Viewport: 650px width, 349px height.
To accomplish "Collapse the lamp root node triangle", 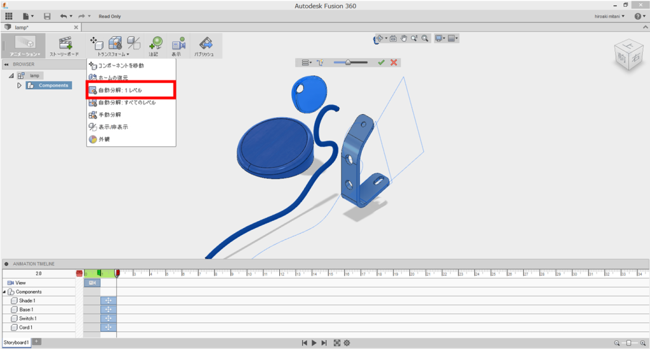I will point(11,75).
